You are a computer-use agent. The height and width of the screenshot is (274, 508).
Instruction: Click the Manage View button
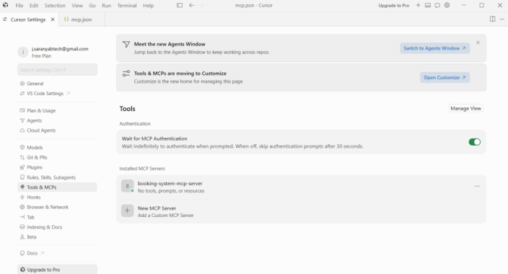(x=465, y=108)
